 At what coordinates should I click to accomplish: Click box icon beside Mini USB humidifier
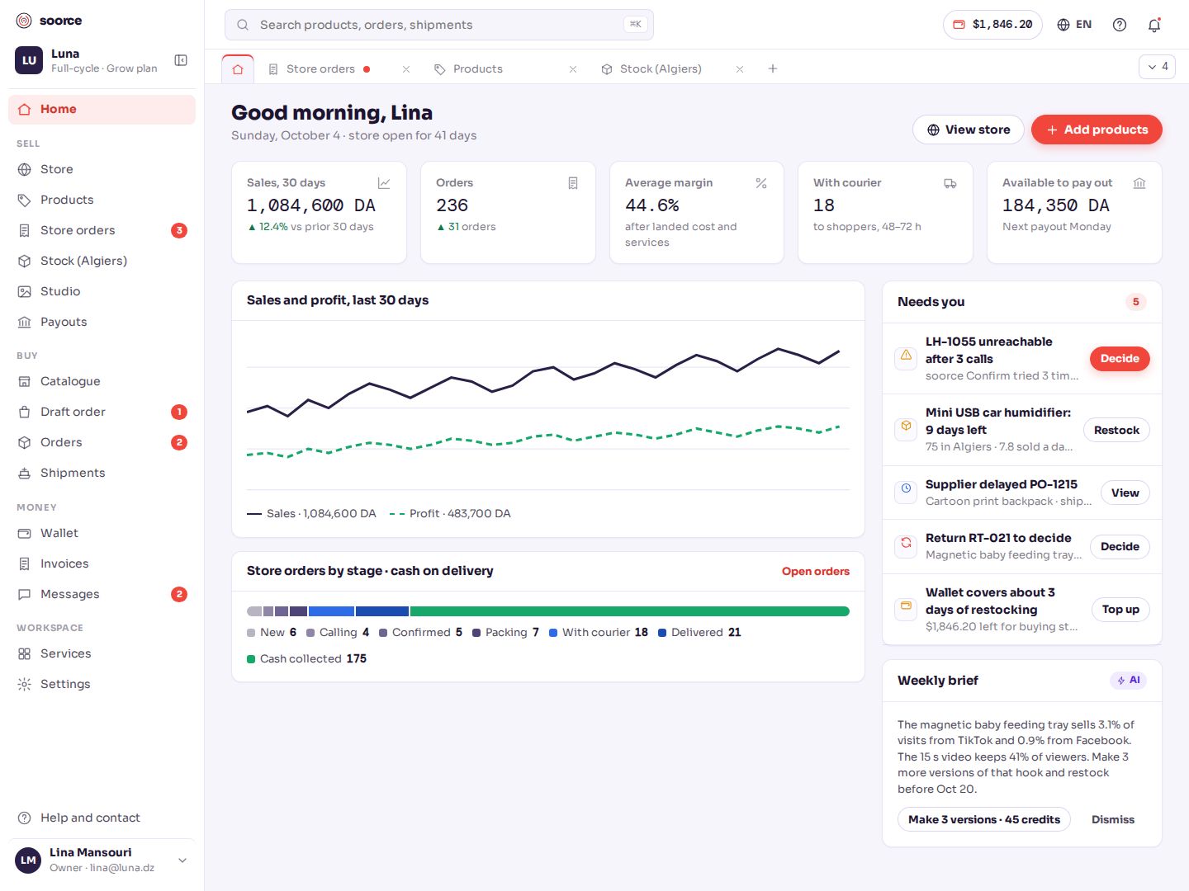(x=906, y=428)
